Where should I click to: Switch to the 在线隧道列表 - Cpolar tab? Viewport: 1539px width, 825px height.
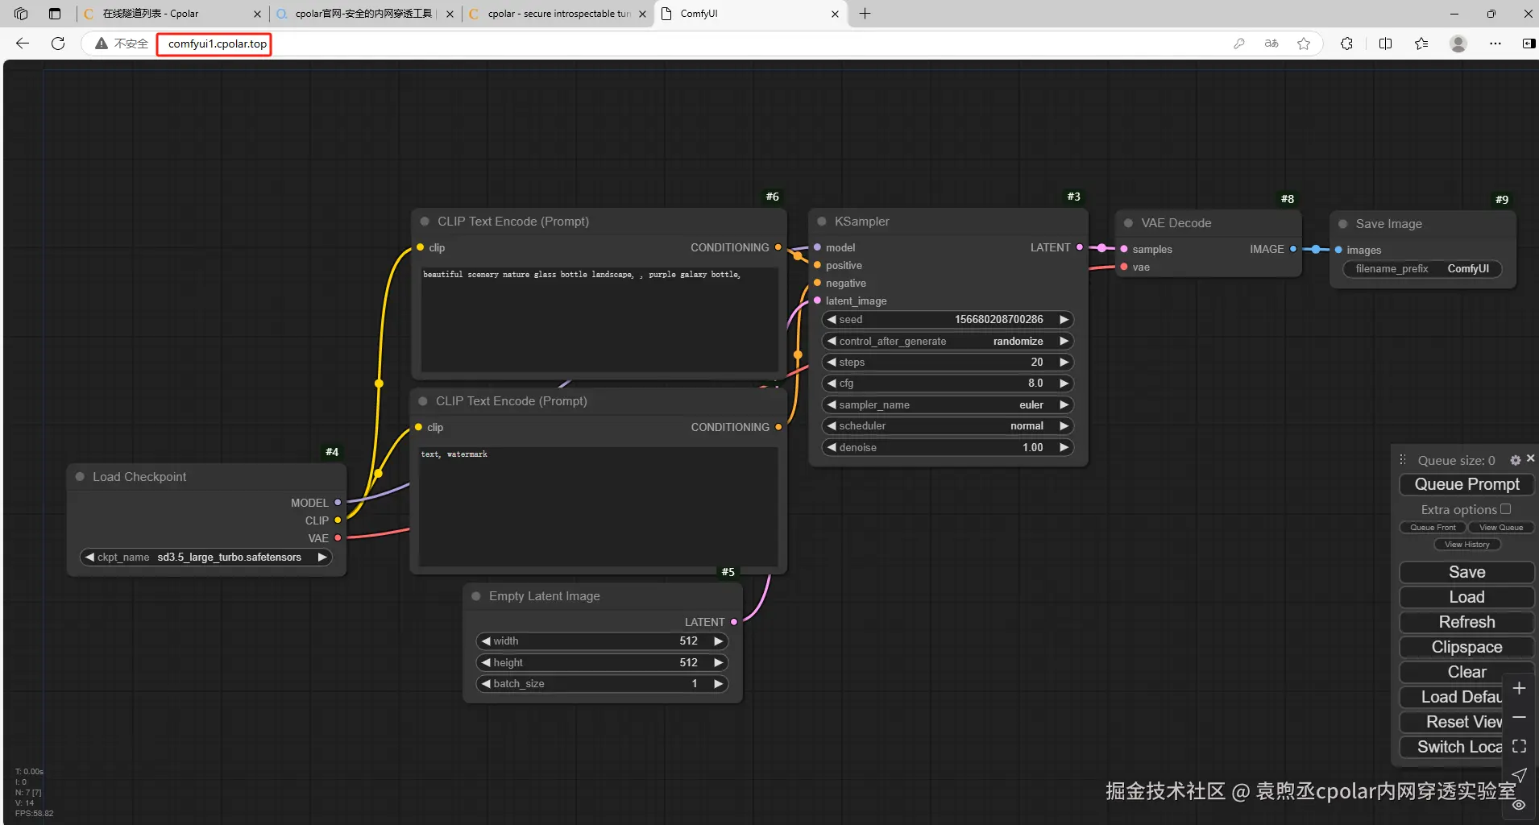[x=172, y=14]
